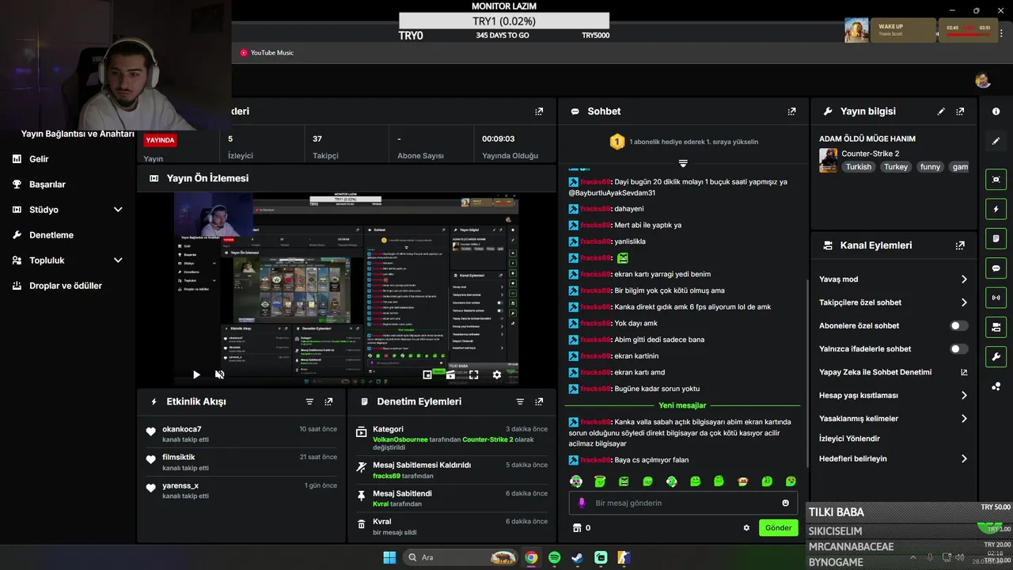Click the clip capture quick action in right rail
Screen dimensions: 1013x570
point(996,179)
